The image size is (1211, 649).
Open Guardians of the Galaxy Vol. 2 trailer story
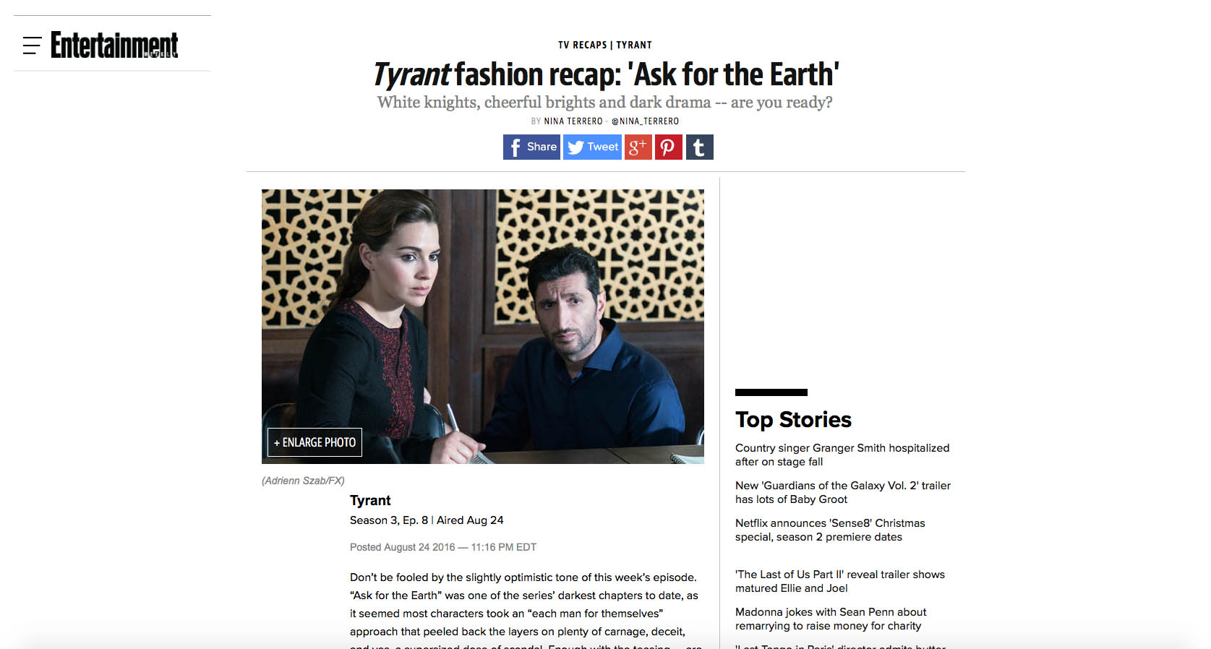843,492
